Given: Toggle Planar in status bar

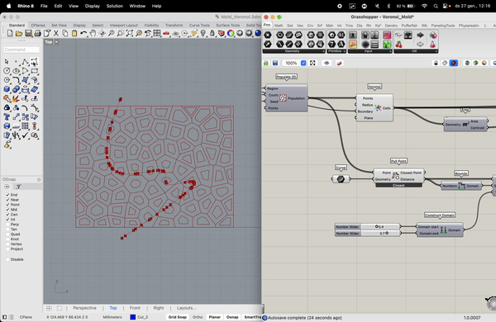Looking at the screenshot, I should tap(214, 317).
